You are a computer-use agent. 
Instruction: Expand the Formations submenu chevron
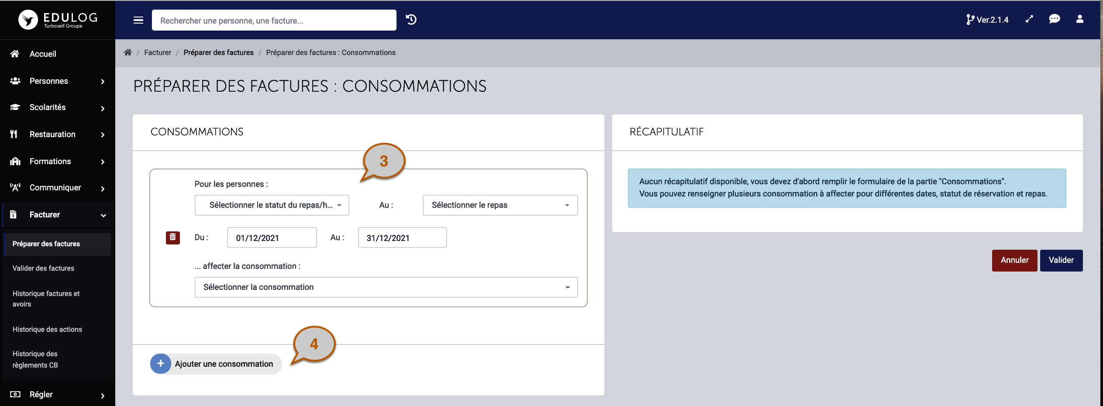coord(103,162)
